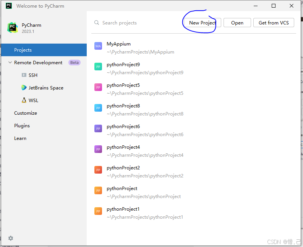Click the settings gear icon in the welcome window
Screen dimensions: 303x247
(x=11, y=238)
